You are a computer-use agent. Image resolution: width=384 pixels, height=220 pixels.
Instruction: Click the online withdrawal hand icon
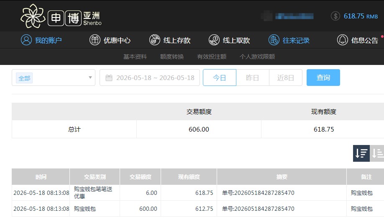[214, 40]
